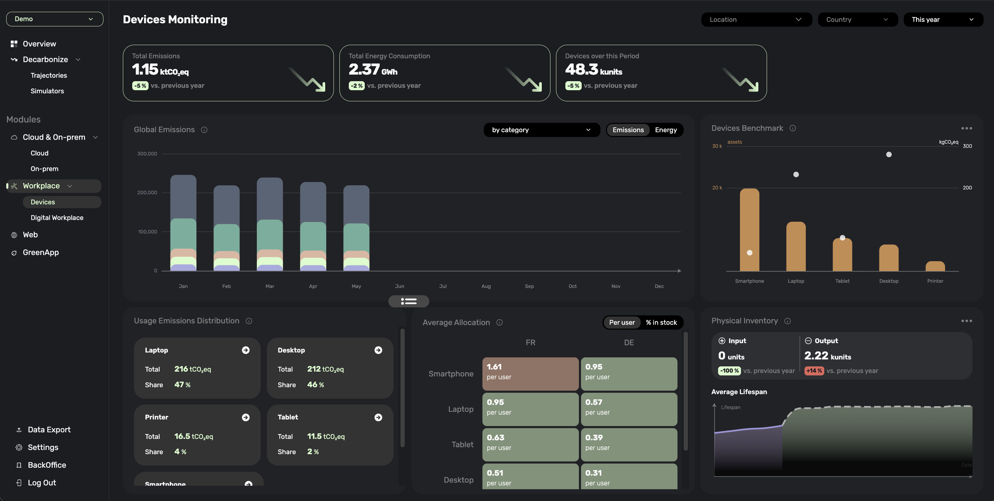The width and height of the screenshot is (994, 501).
Task: Click the Decarbonize trend icon
Action: pos(14,59)
